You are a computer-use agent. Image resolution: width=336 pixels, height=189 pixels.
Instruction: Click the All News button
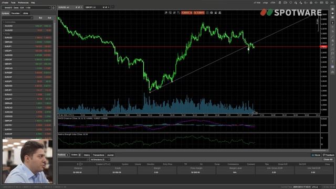point(316,155)
